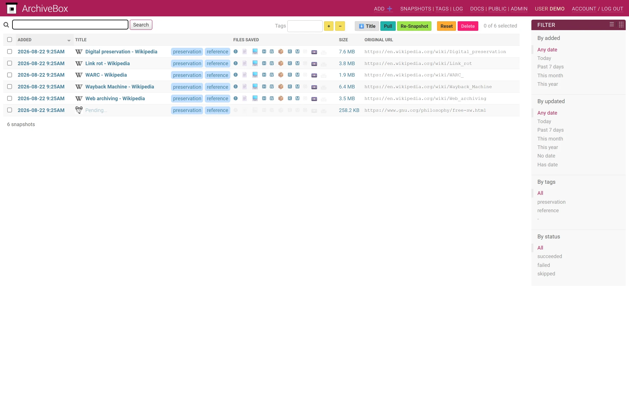
Task: Click the teal Pull button
Action: click(388, 26)
